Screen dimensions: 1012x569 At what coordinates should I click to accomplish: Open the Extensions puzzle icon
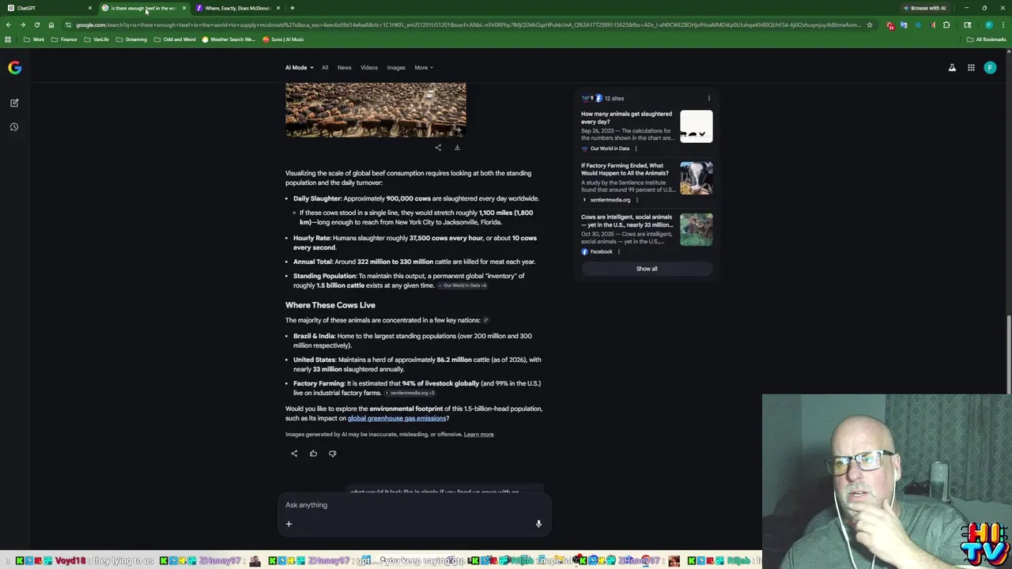[946, 24]
